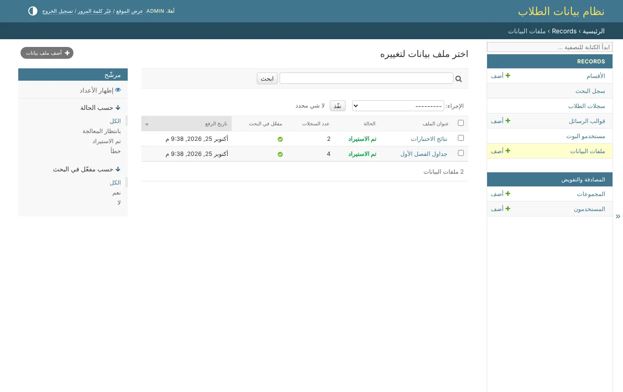Toggle the light/dark theme icon
Screen dimensions: 623x392
tap(33, 11)
